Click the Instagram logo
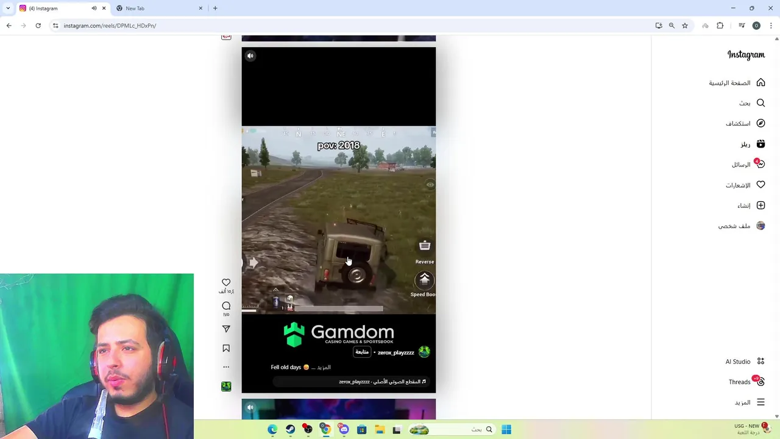 (x=746, y=55)
